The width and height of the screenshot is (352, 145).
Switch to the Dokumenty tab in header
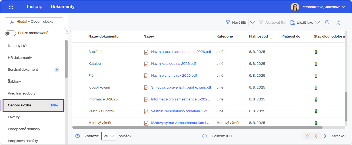[63, 7]
